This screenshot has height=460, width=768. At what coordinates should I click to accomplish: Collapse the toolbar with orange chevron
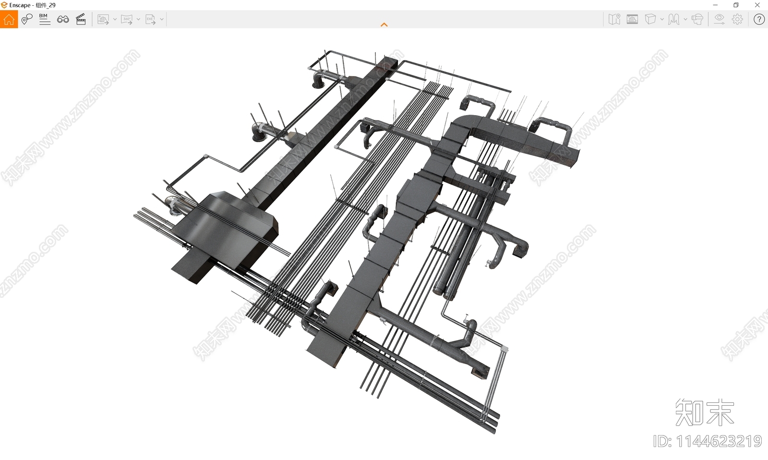coord(384,24)
